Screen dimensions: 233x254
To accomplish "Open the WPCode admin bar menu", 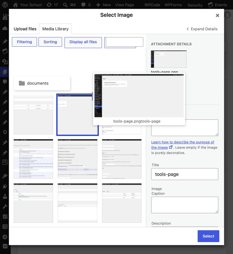I will coord(152,5).
